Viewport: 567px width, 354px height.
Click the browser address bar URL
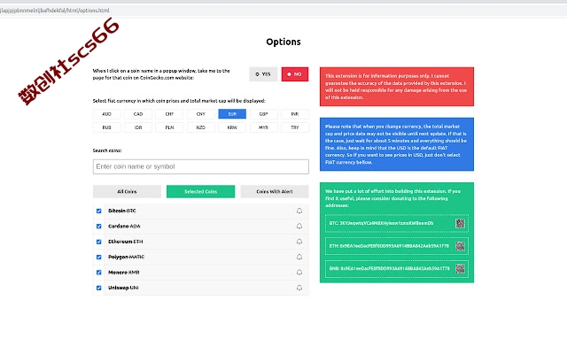(x=55, y=11)
